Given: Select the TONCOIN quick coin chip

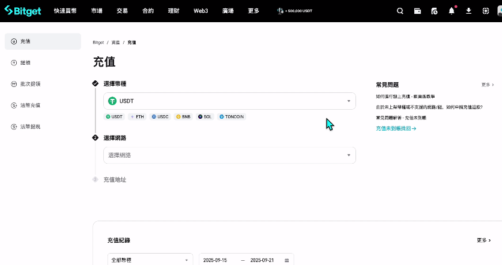Looking at the screenshot, I should (232, 116).
